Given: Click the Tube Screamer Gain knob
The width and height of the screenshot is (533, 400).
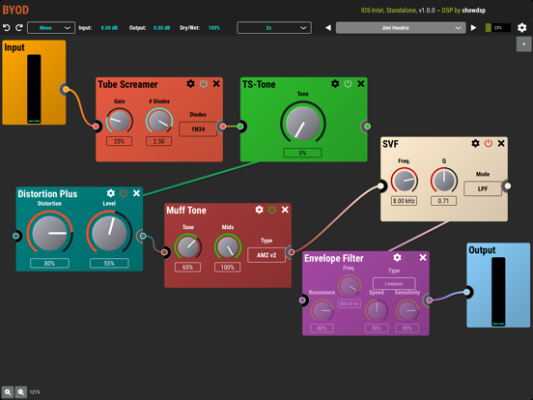Looking at the screenshot, I should pyautogui.click(x=120, y=121).
